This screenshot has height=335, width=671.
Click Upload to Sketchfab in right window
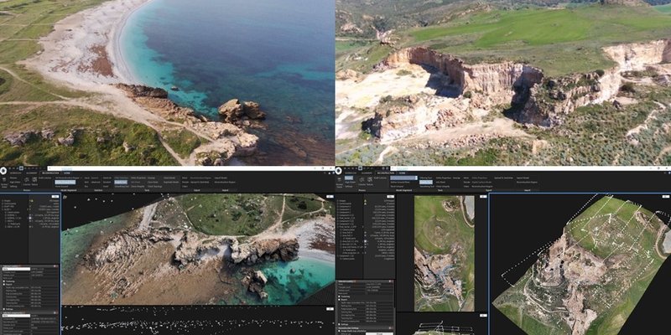504,178
